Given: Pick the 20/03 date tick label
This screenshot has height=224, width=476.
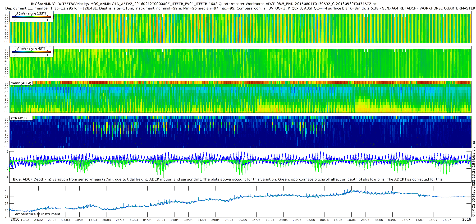Looking at the screenshot, I should (107, 220).
